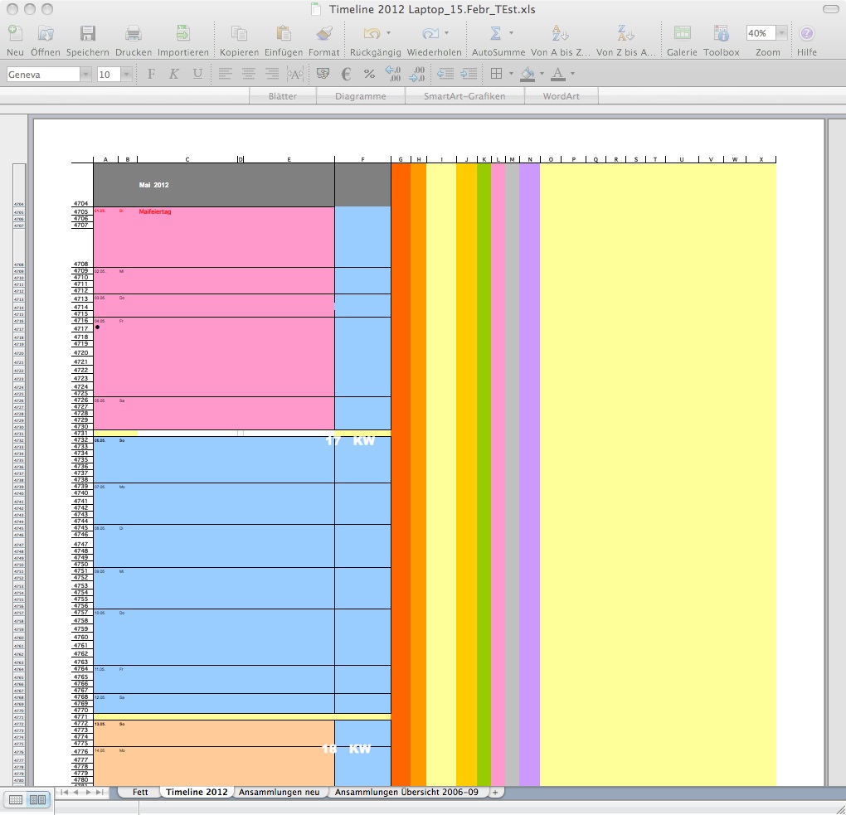The height and width of the screenshot is (815, 846).
Task: Expand AutoSumme function arrow
Action: coord(511,33)
